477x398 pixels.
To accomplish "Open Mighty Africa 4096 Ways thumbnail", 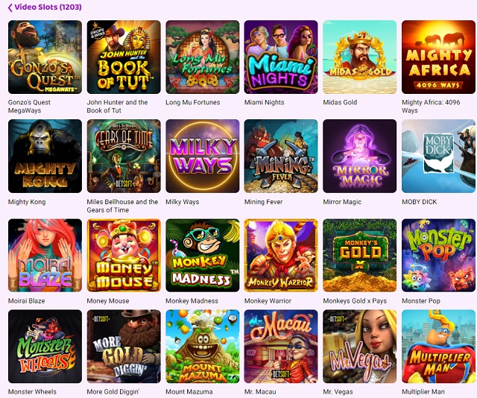I will tap(439, 57).
